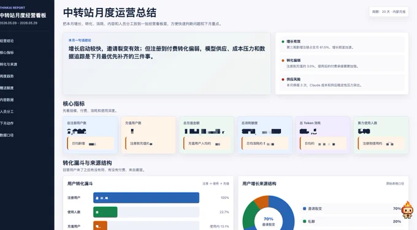Click the 用户转化漏斗 card title
417x230 pixels.
(80, 184)
